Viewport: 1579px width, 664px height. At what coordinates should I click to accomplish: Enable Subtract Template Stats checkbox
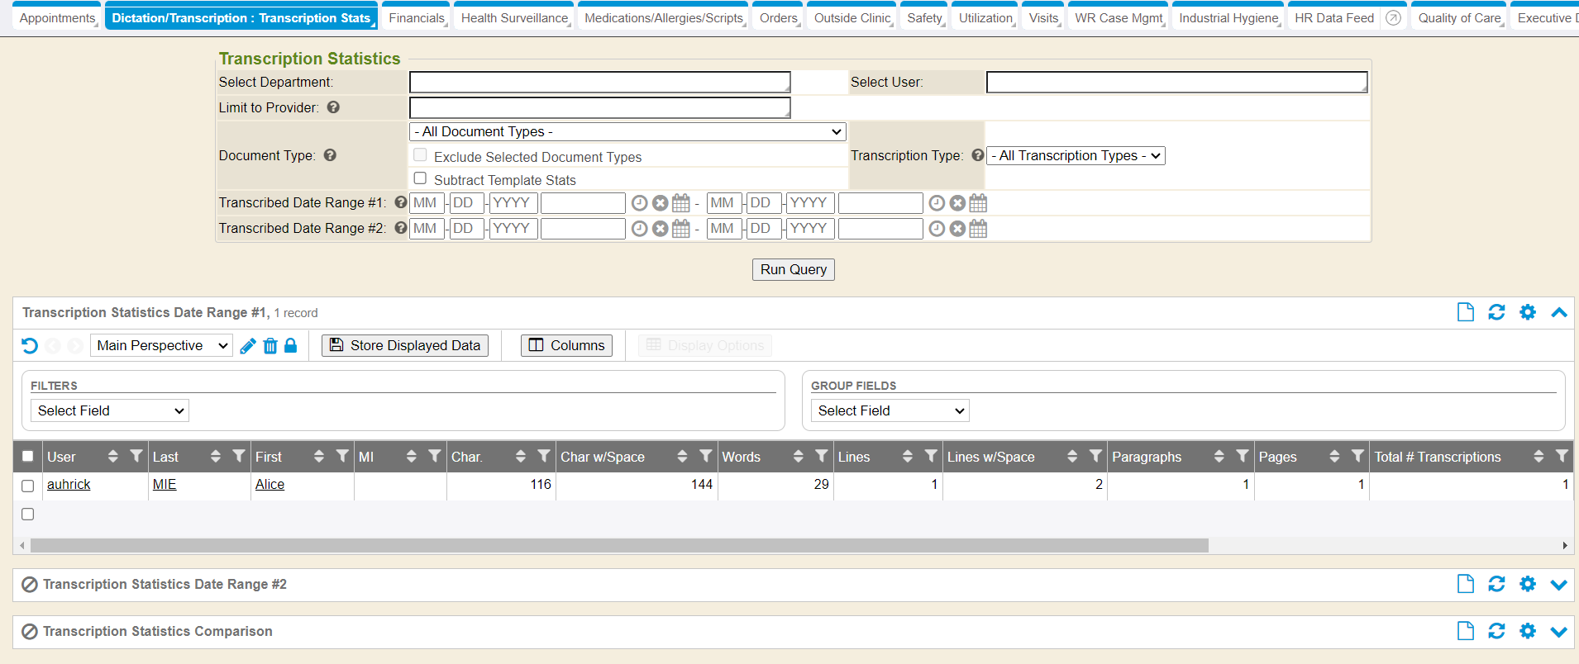click(420, 178)
